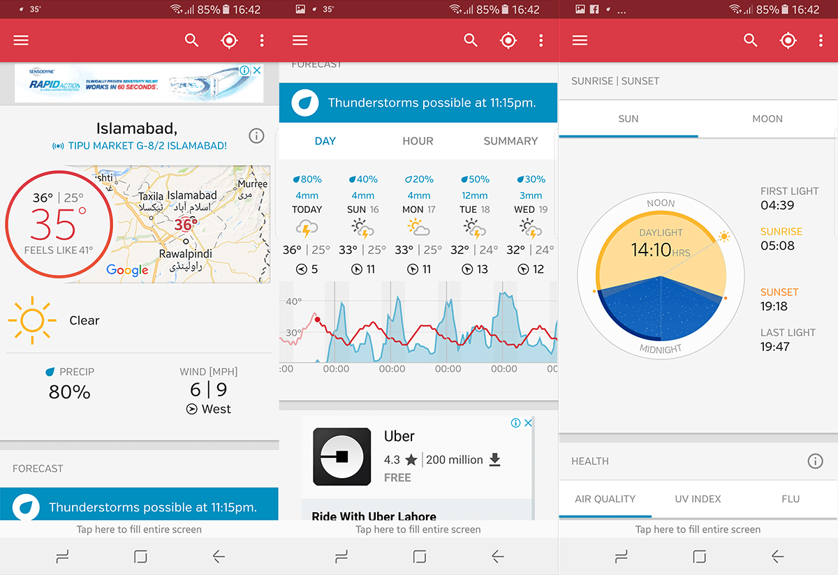Screen dimensions: 838x575
Task: Select the thunderstorm icon under TODAY
Action: coord(307,228)
